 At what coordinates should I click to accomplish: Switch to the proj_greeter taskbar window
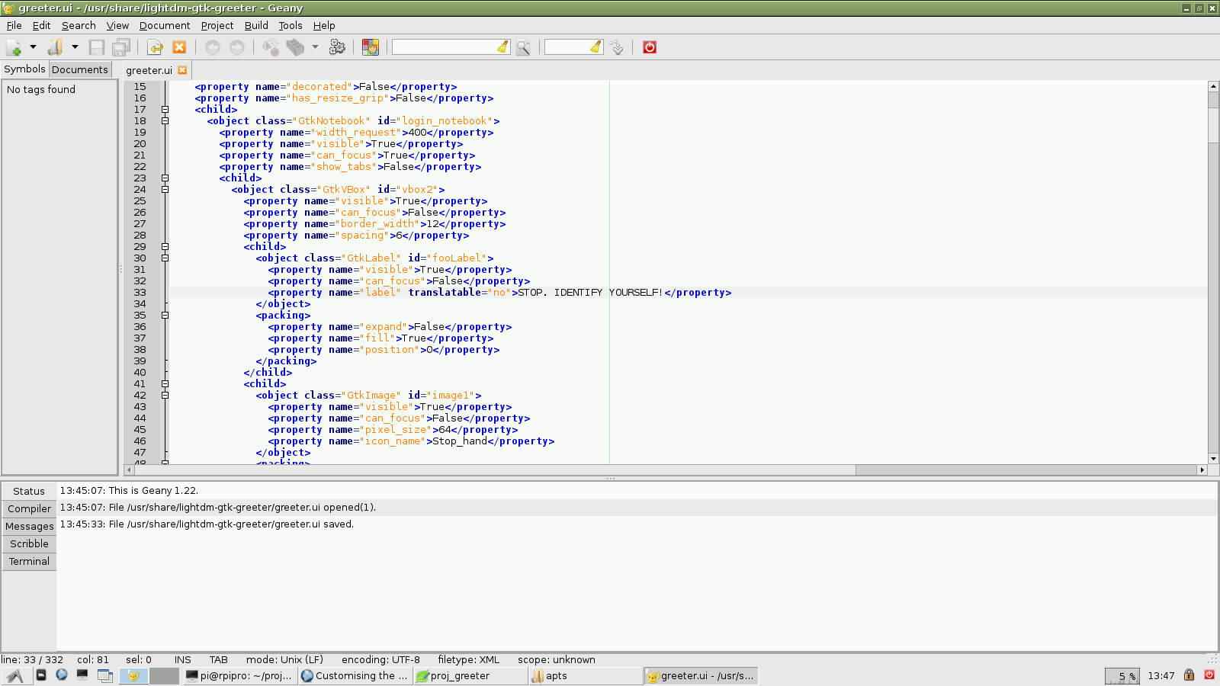coord(470,676)
